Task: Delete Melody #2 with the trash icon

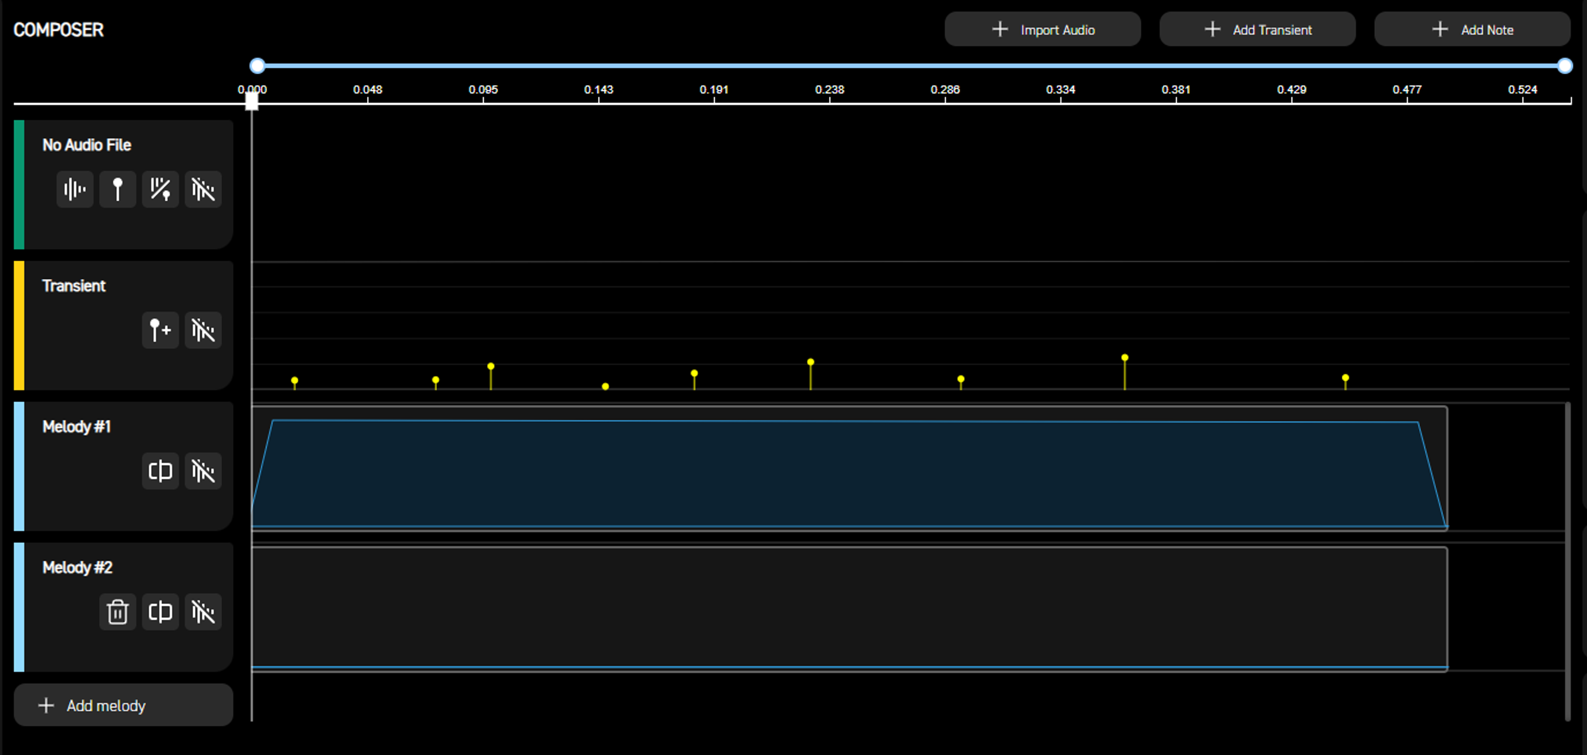Action: point(117,612)
